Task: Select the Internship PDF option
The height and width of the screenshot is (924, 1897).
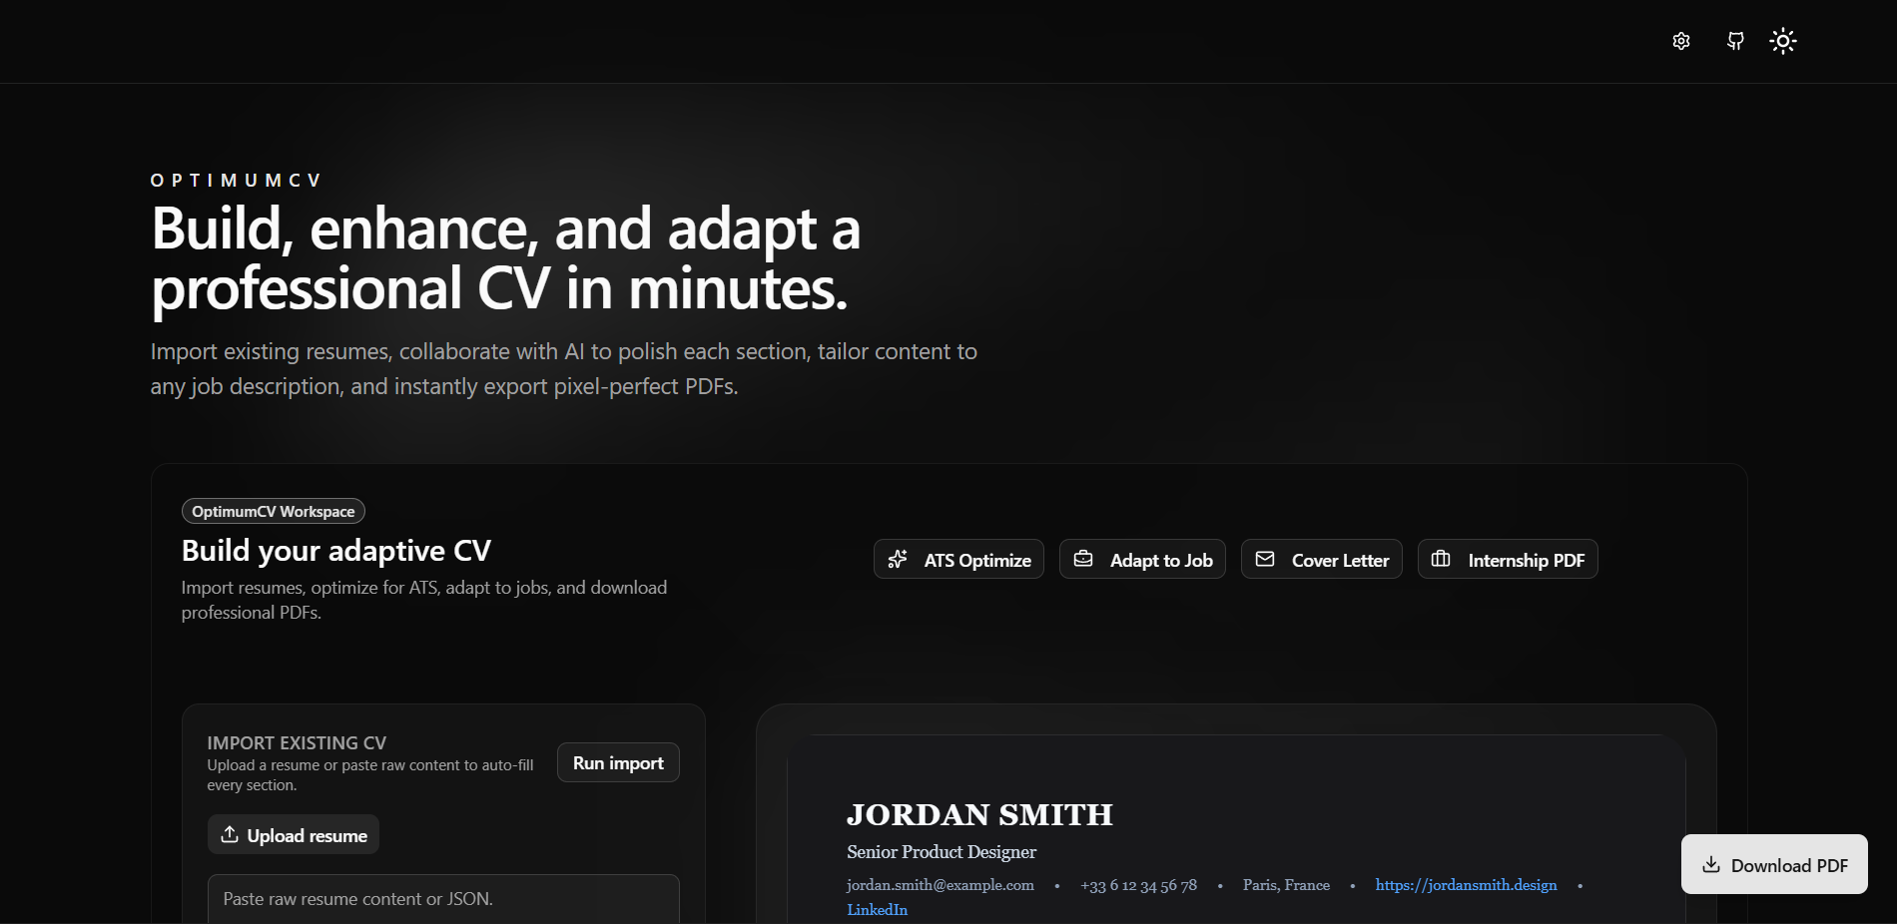Action: pos(1508,560)
